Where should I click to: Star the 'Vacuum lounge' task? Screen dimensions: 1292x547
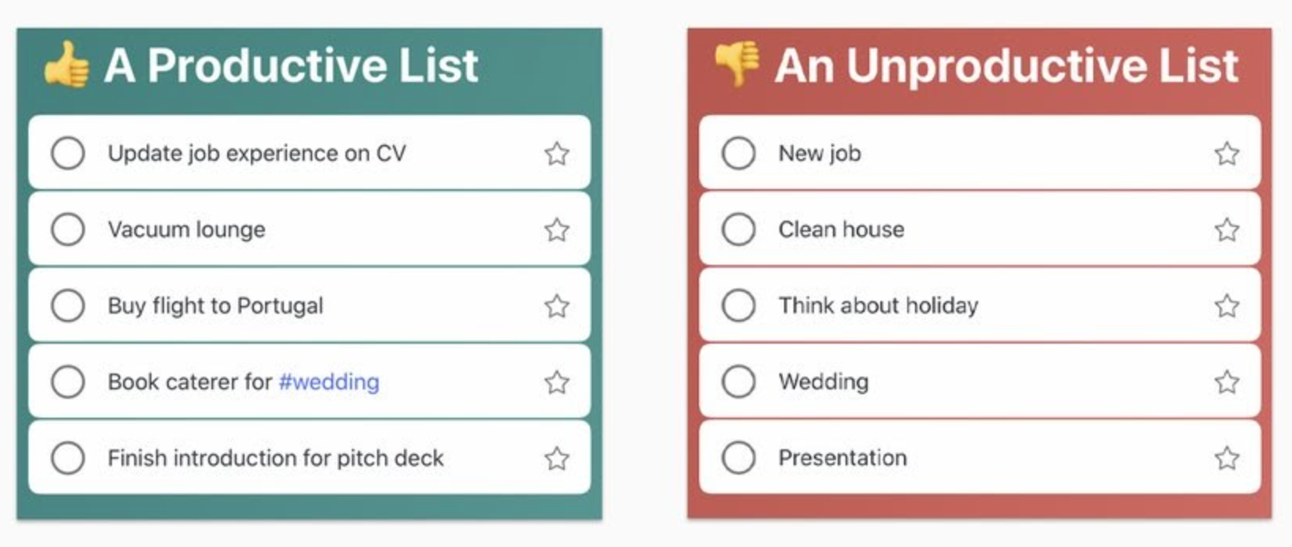(x=557, y=229)
